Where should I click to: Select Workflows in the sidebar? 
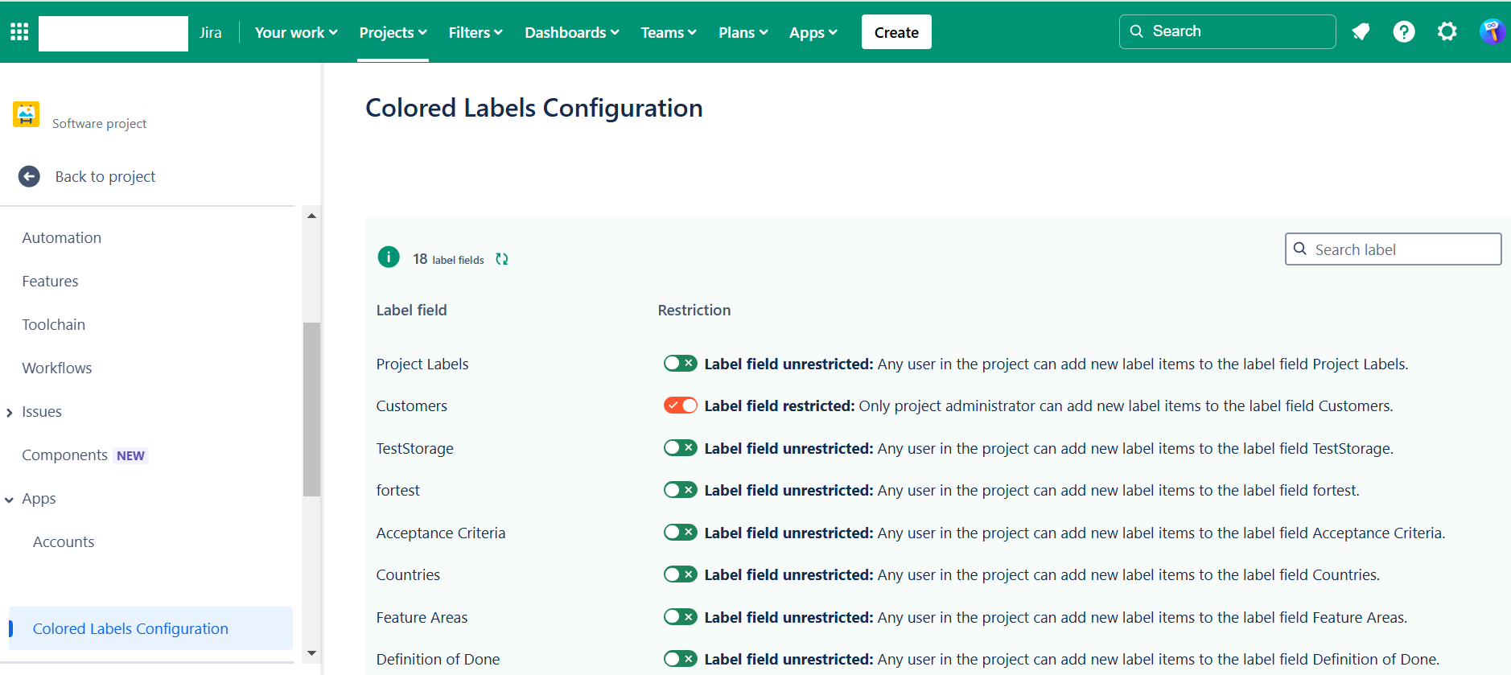(x=57, y=368)
